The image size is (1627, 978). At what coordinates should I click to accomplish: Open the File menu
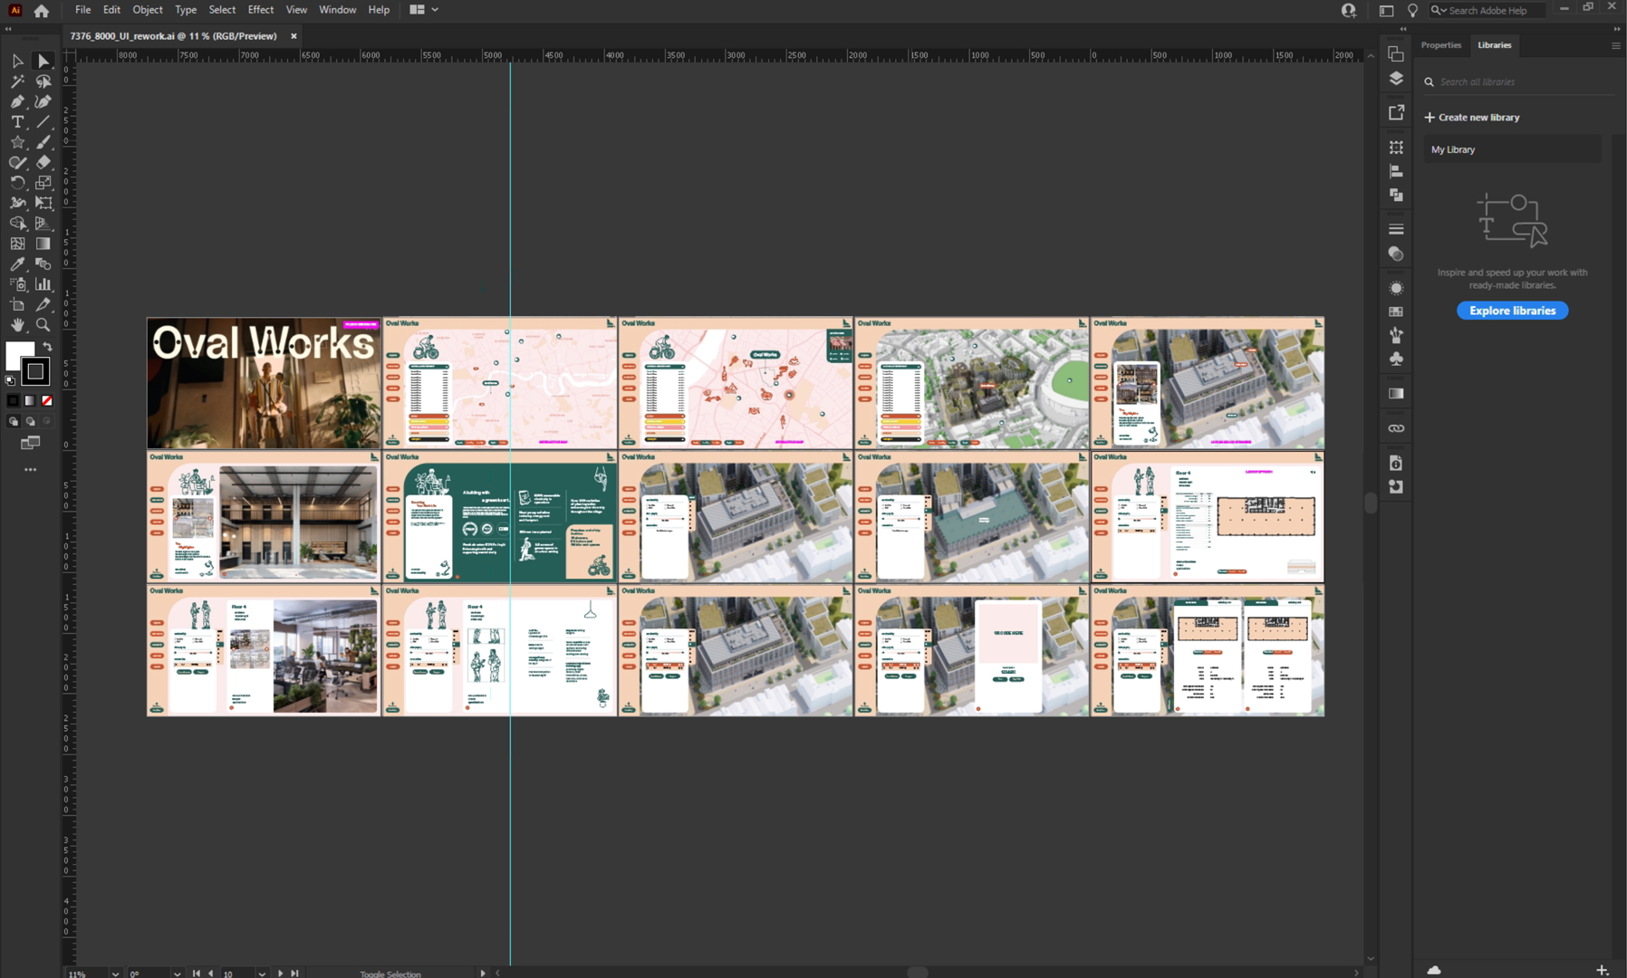click(82, 10)
